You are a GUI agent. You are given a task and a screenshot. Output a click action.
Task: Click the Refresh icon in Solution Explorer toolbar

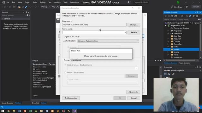190,16
